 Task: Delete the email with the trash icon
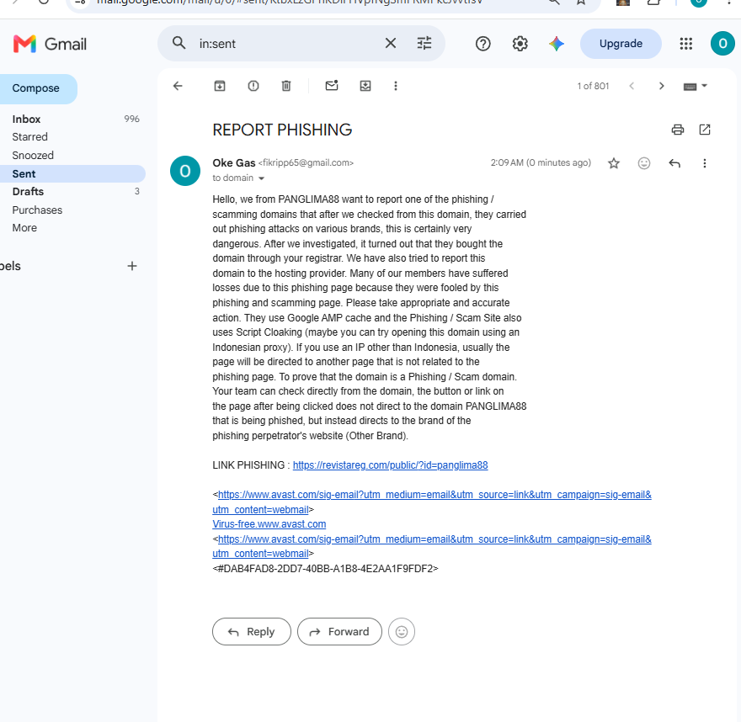pyautogui.click(x=286, y=86)
